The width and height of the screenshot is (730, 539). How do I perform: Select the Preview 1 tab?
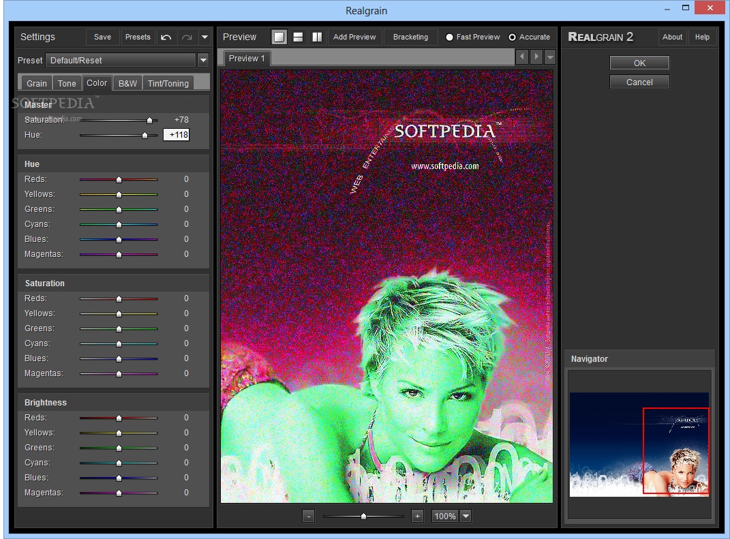click(247, 58)
